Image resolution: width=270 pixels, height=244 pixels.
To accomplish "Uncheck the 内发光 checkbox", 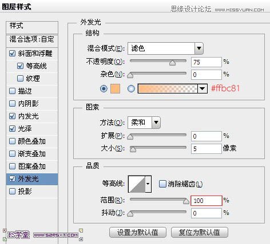I will click(x=12, y=116).
